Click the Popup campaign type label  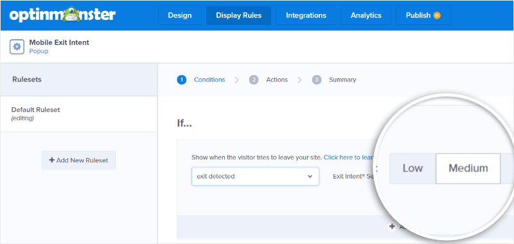39,51
